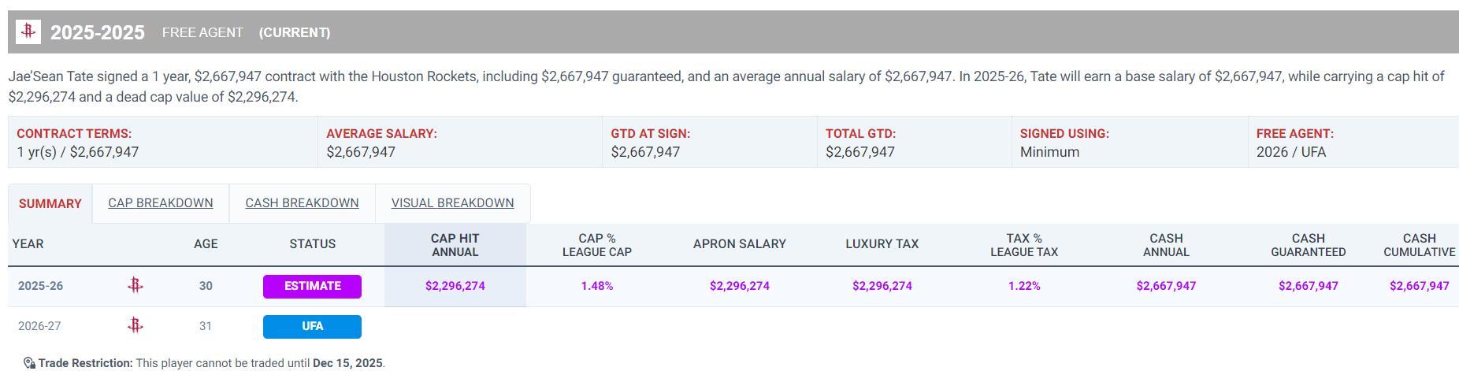Click the Tax % League Tax header
The image size is (1459, 371).
[1023, 245]
